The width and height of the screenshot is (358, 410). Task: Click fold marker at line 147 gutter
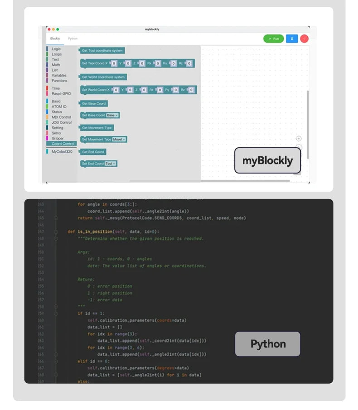click(x=56, y=232)
